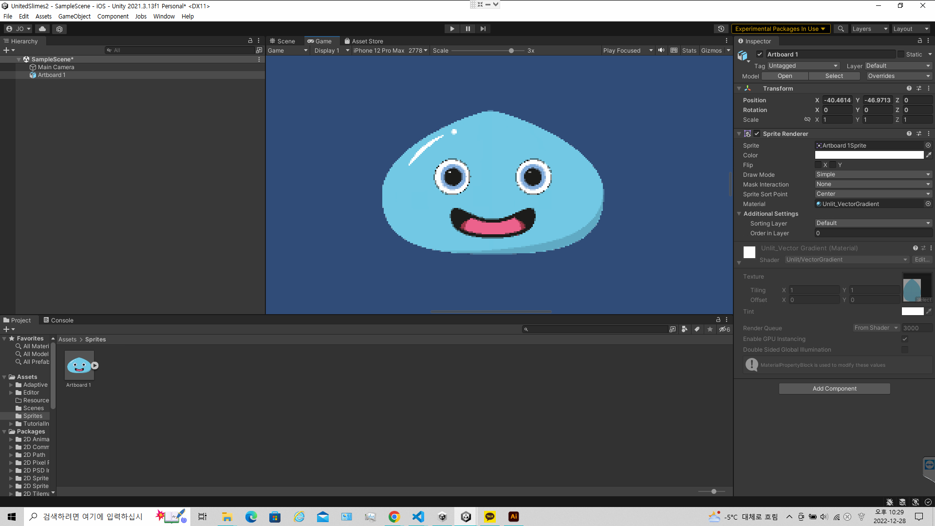Toggle favorites star in Project toolbar
The image size is (935, 526).
[x=710, y=329]
